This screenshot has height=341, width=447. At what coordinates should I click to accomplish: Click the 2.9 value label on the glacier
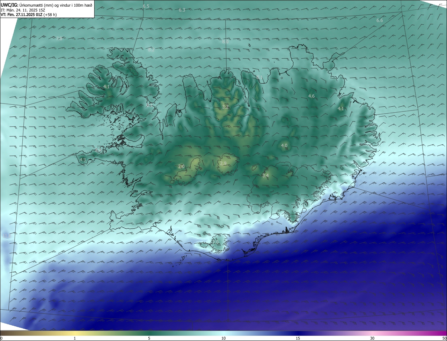click(x=223, y=163)
